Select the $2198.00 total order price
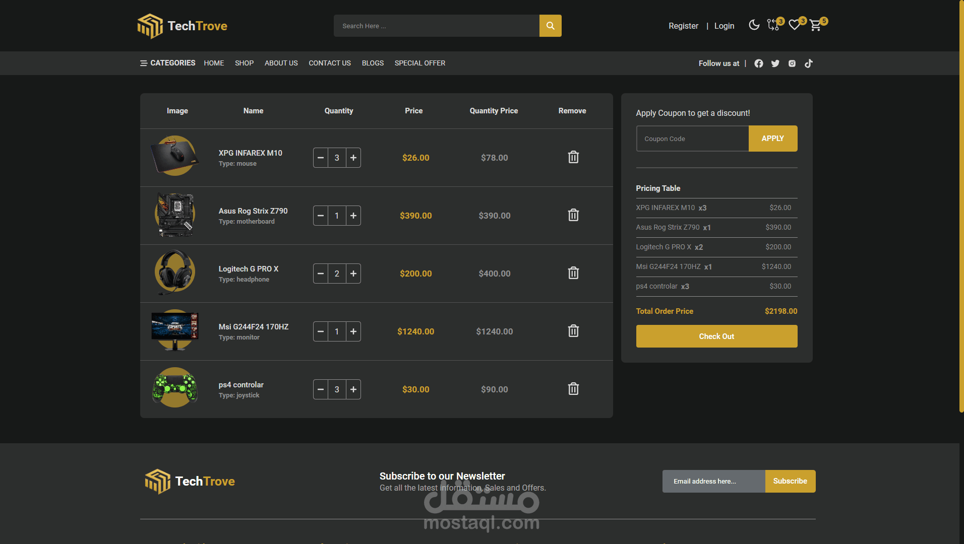This screenshot has height=544, width=964. pos(781,311)
